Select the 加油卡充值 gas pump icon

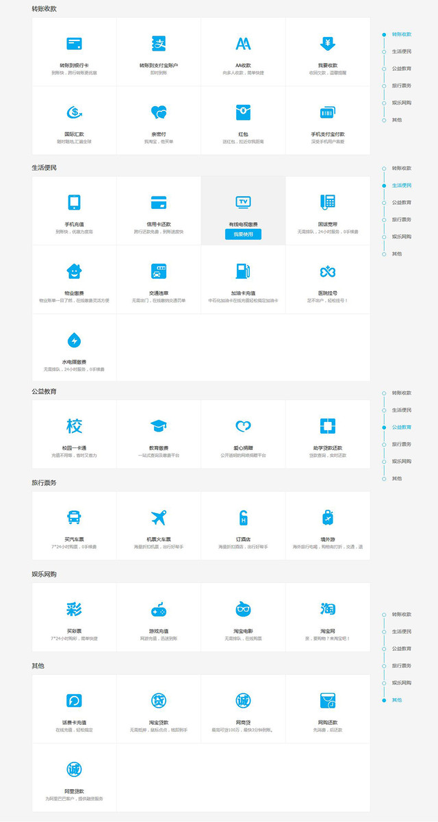(x=243, y=271)
